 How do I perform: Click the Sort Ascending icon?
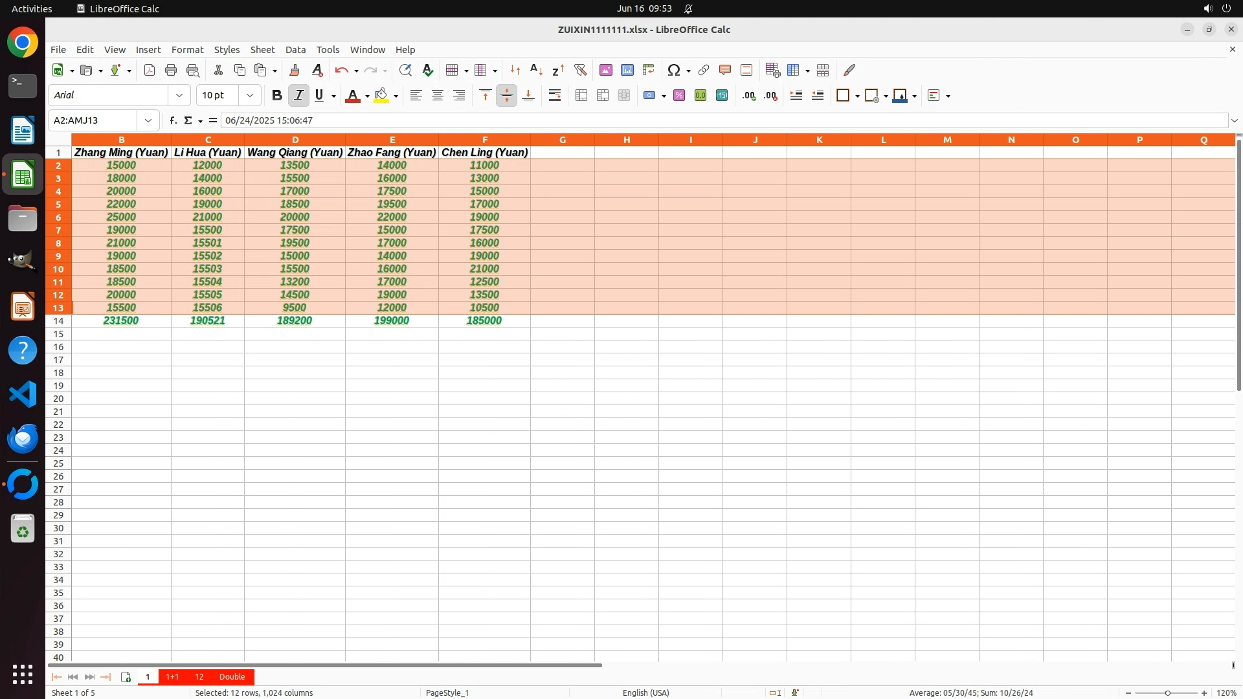536,70
